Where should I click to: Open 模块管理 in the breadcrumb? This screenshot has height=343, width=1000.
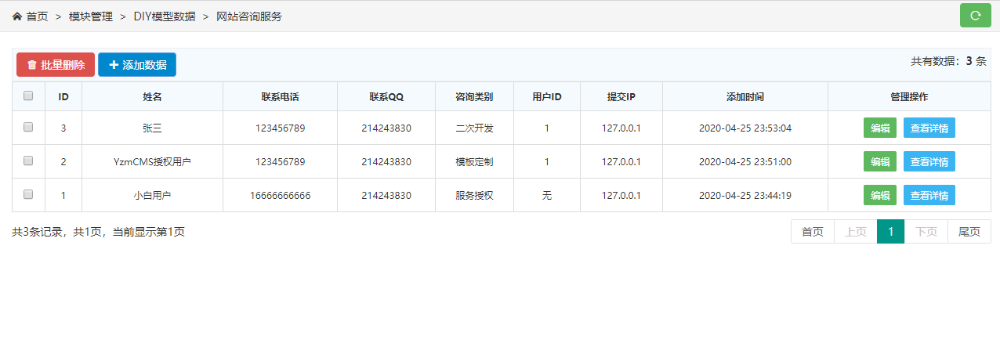[90, 16]
